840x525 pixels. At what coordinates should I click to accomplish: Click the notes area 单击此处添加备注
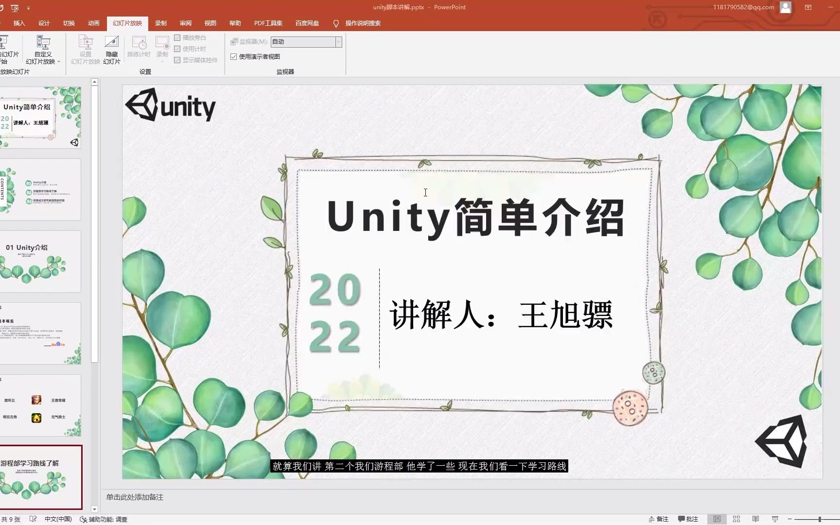pyautogui.click(x=135, y=497)
